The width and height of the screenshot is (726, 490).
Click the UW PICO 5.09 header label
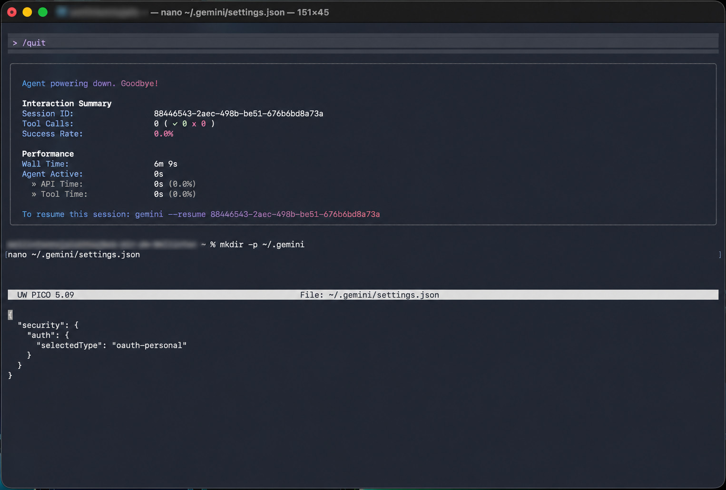click(46, 295)
